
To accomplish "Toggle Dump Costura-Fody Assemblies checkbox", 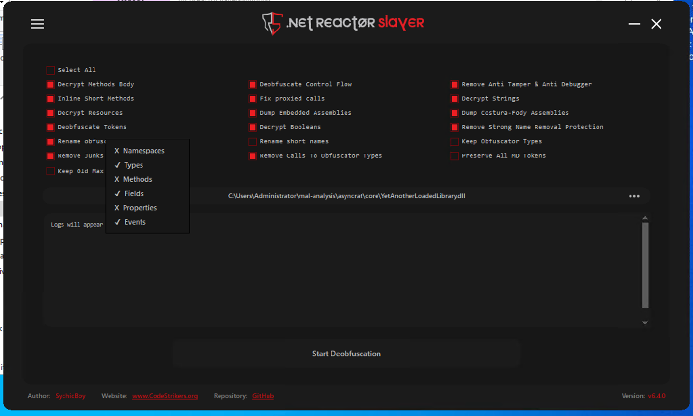I will click(x=455, y=113).
